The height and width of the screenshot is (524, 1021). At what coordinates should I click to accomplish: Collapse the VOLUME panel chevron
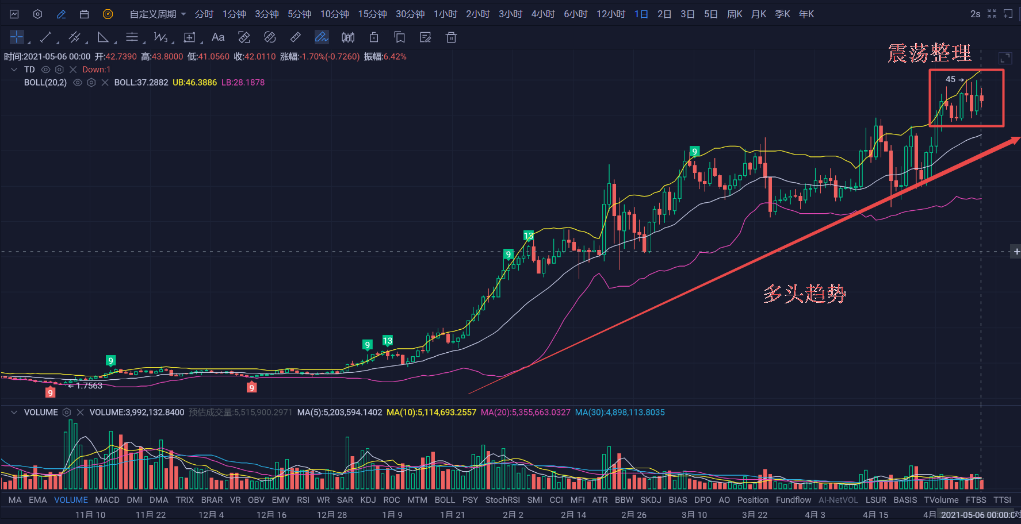(x=14, y=413)
